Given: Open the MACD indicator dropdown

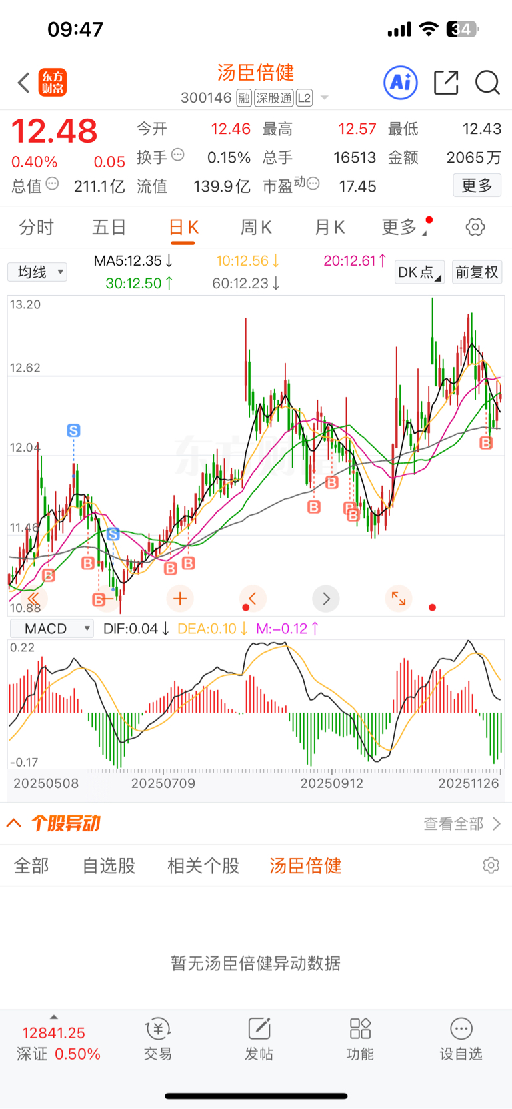Looking at the screenshot, I should point(52,629).
